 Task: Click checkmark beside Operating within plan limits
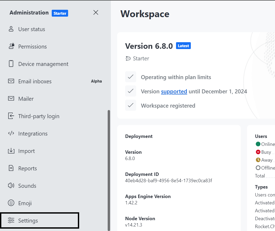[131, 77]
